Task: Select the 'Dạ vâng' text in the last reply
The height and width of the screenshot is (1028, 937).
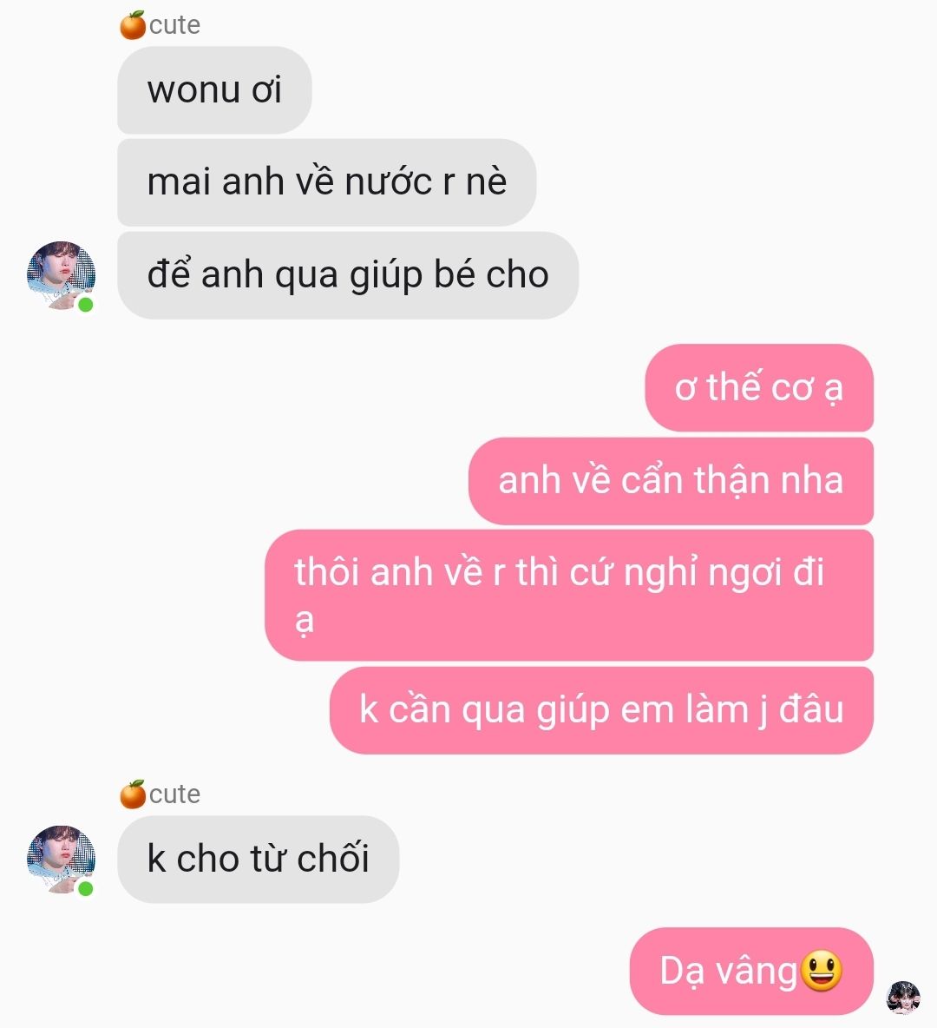Action: (728, 972)
